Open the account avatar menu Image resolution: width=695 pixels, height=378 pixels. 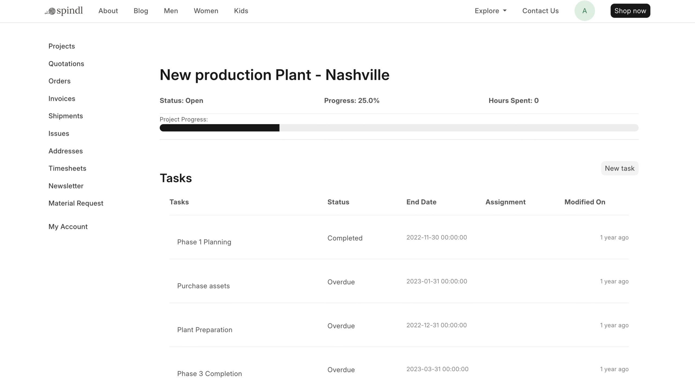point(585,11)
